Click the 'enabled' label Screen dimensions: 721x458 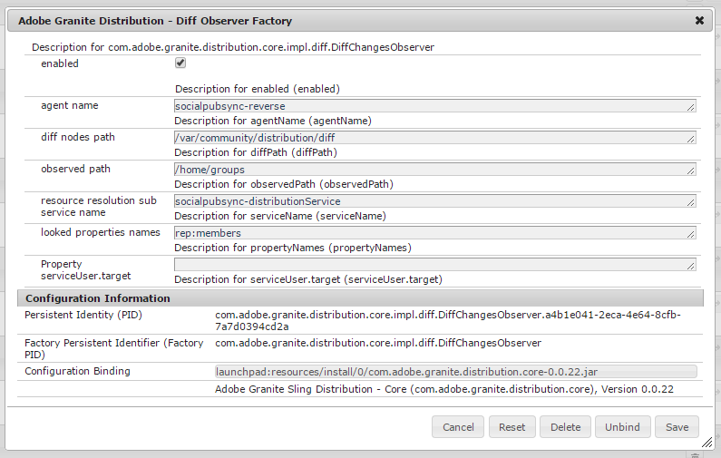(x=60, y=63)
